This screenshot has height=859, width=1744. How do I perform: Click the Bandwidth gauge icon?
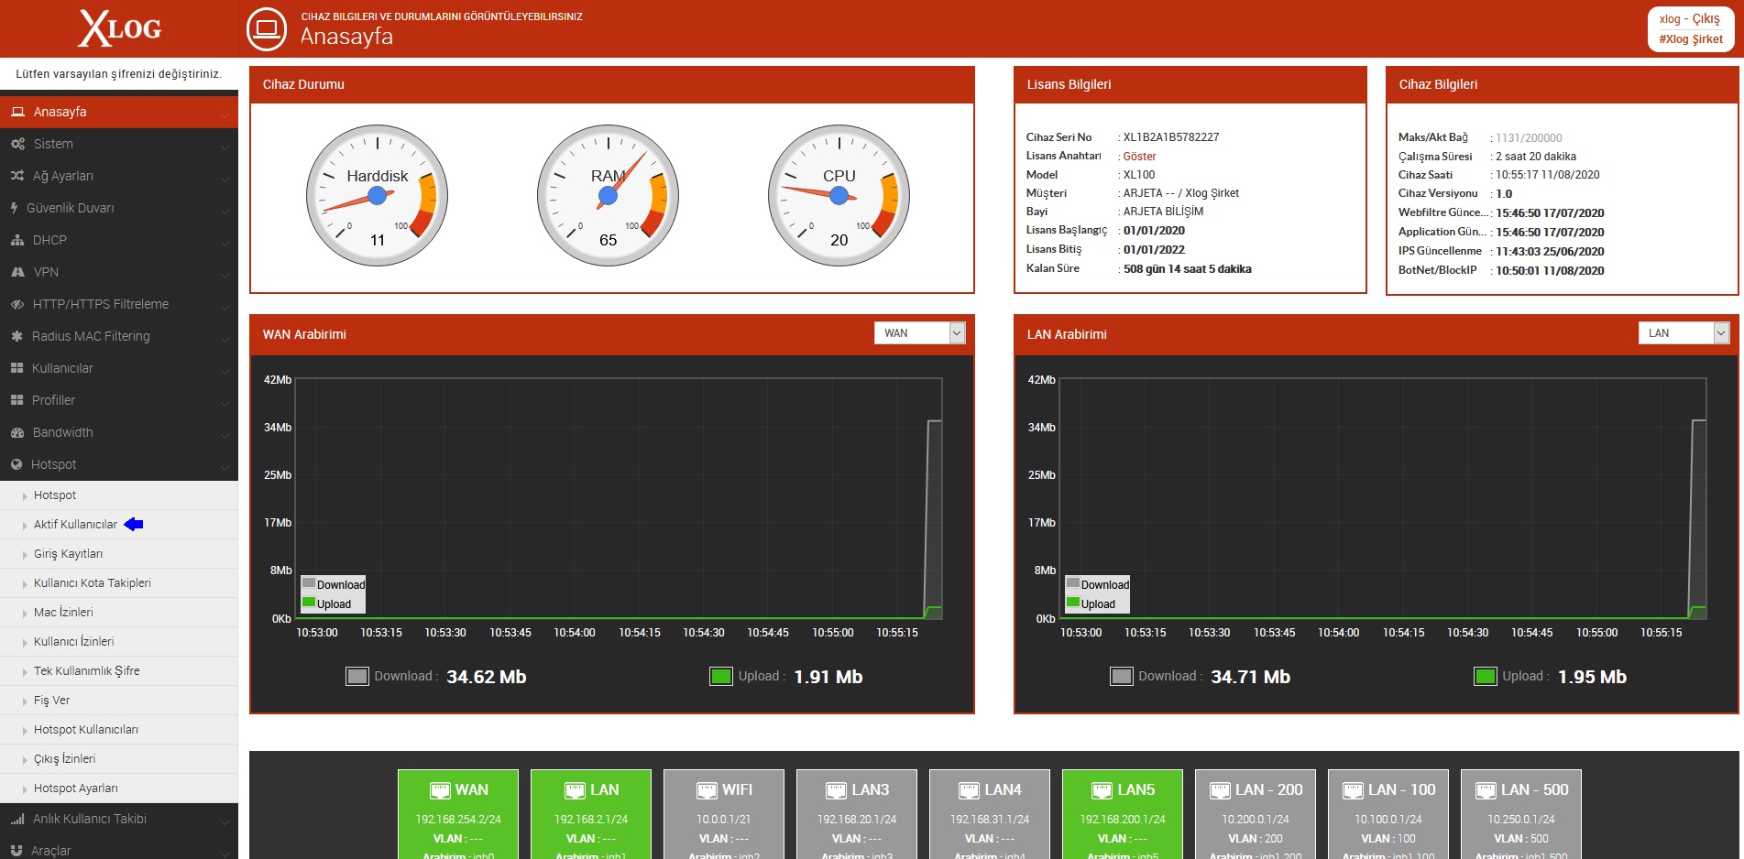17,432
